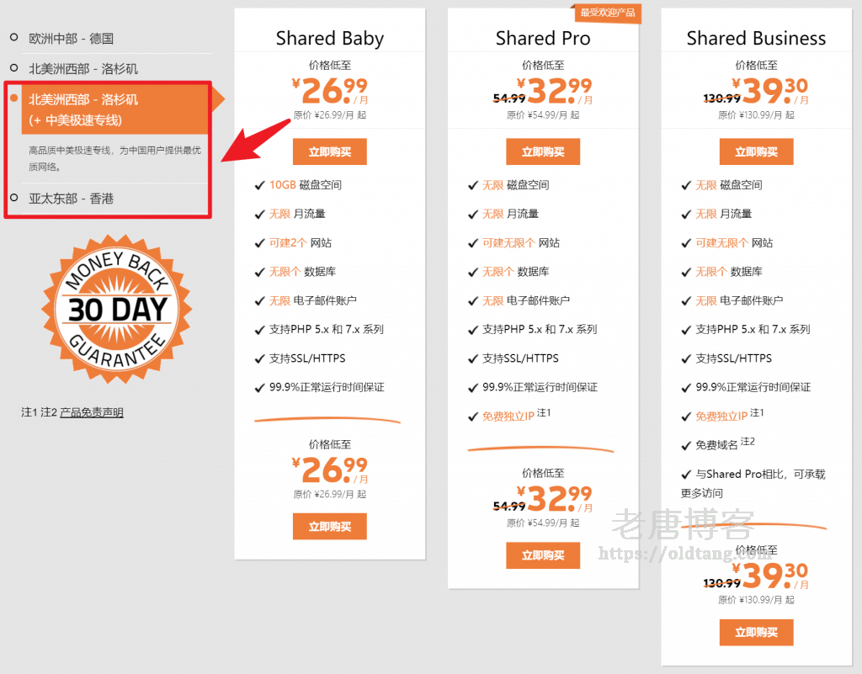Click the checkmark beside Shared Pro 免费独立IP
862x674 pixels.
point(473,417)
